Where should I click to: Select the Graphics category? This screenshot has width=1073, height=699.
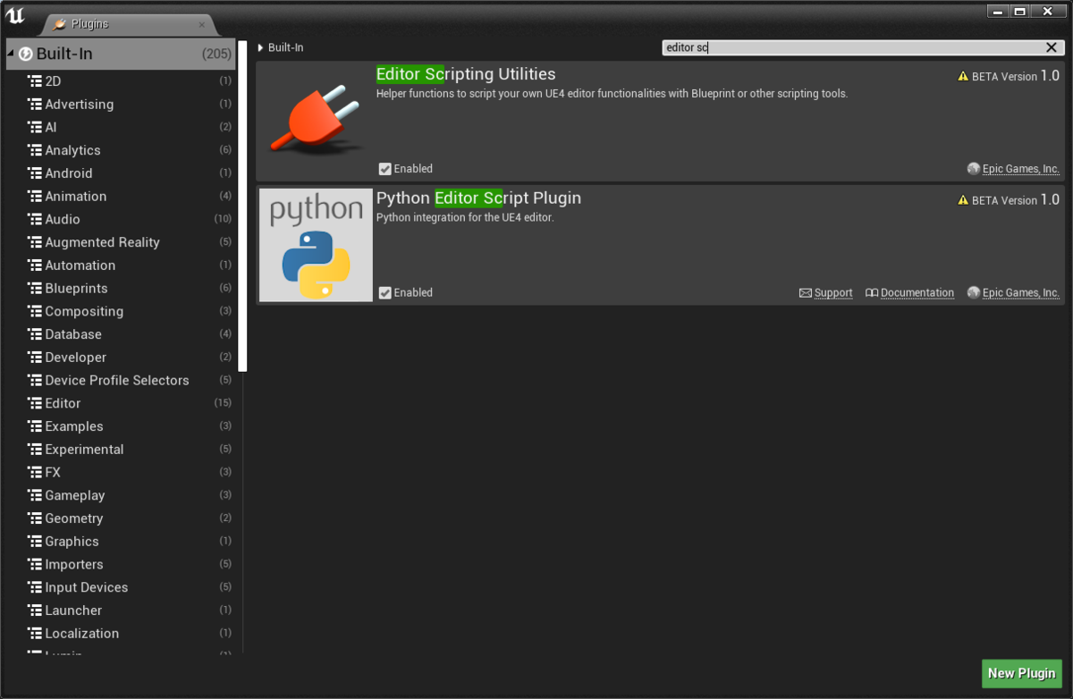click(x=122, y=542)
